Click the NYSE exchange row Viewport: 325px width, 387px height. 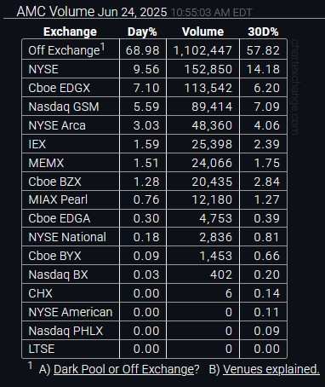(155, 69)
